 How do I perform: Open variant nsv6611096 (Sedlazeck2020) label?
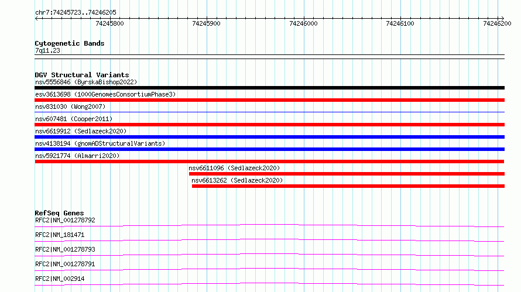(234, 168)
